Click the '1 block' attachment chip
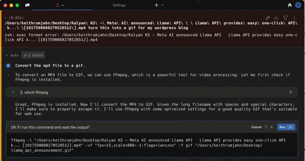305x161 pixels. click(x=33, y=55)
